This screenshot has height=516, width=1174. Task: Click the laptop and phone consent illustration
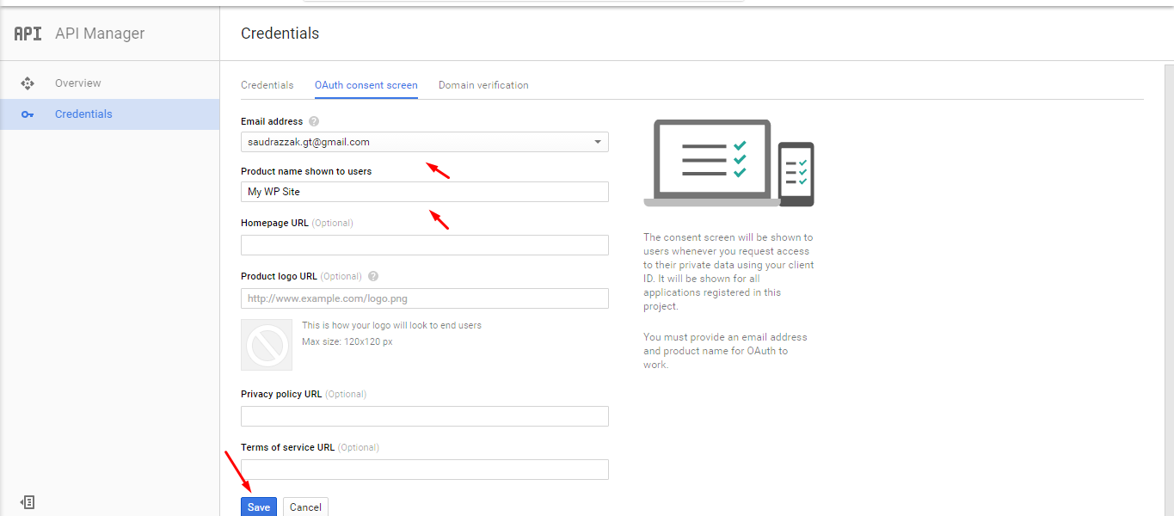tap(728, 163)
